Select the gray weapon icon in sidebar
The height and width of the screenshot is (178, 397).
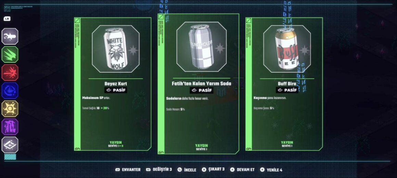tap(10, 36)
